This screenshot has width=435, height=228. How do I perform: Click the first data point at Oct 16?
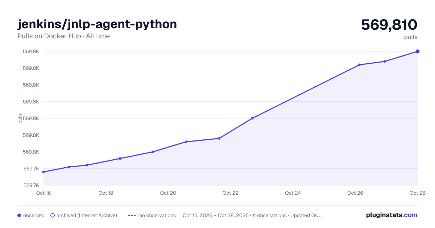[43, 172]
